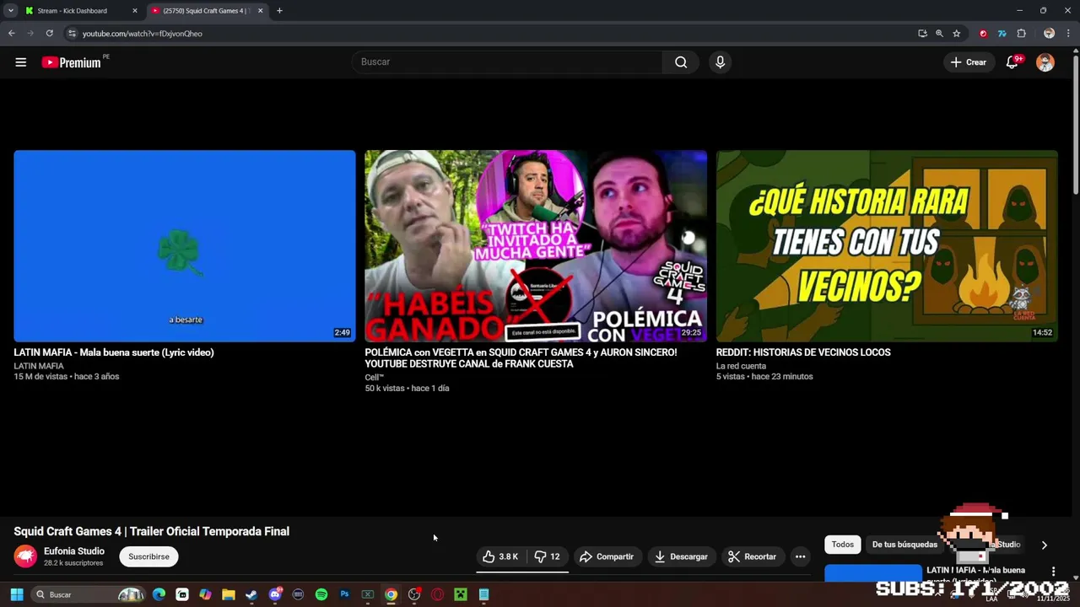This screenshot has height=607, width=1080.
Task: Open the Chrome profile avatar
Action: 1049,34
